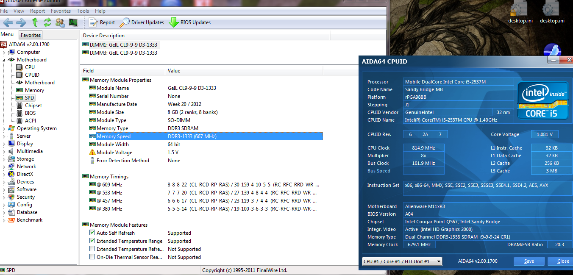This screenshot has width=573, height=275.
Task: Expand the Storage tree node arrow
Action: pyautogui.click(x=4, y=159)
